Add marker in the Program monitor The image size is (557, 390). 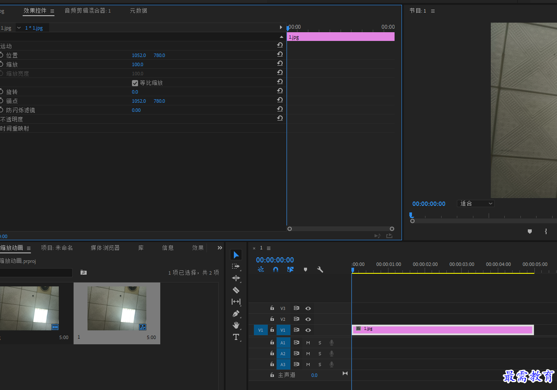click(x=530, y=232)
